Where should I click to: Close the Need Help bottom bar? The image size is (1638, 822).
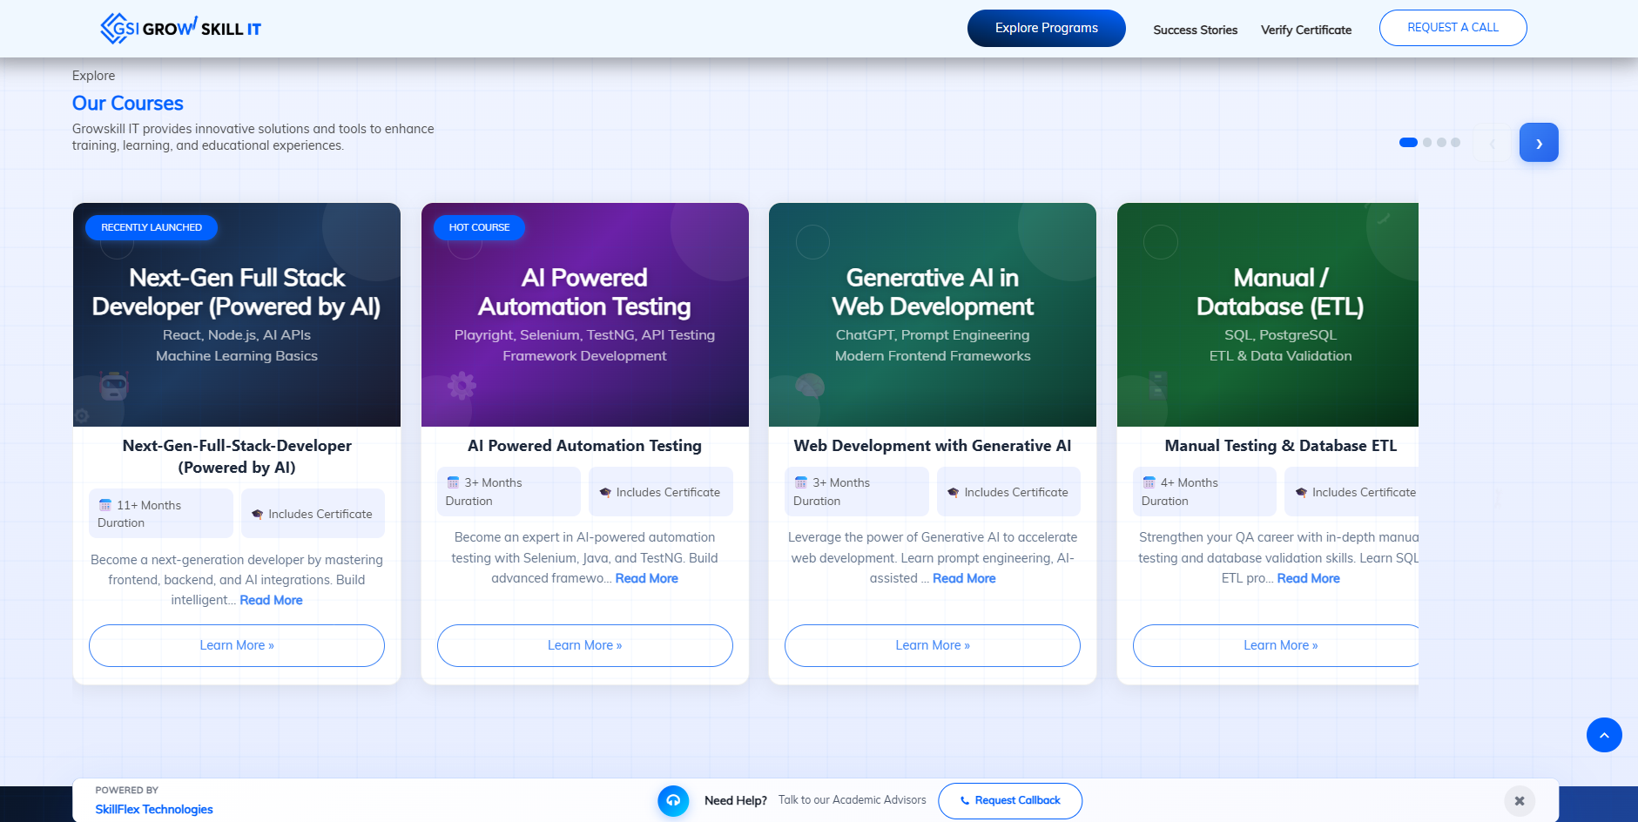pos(1519,801)
